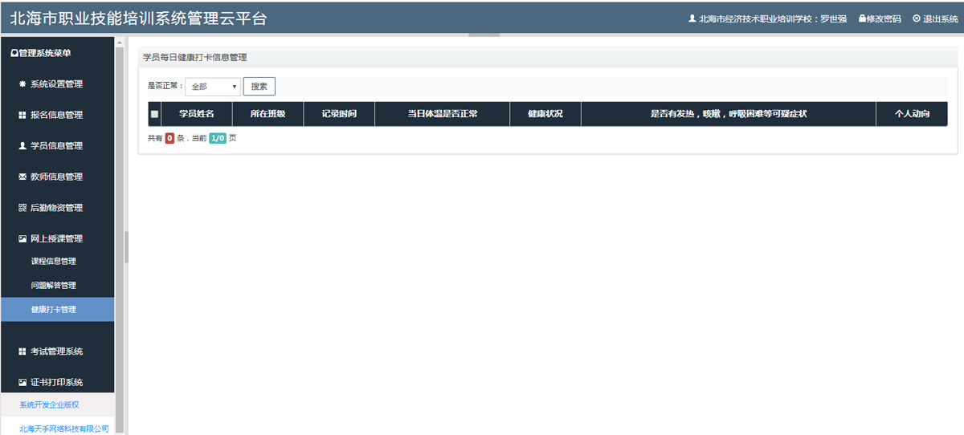Viewport: 964px width, 435px height.
Task: Click the person icon beside 学员信息管理
Action: [x=22, y=146]
